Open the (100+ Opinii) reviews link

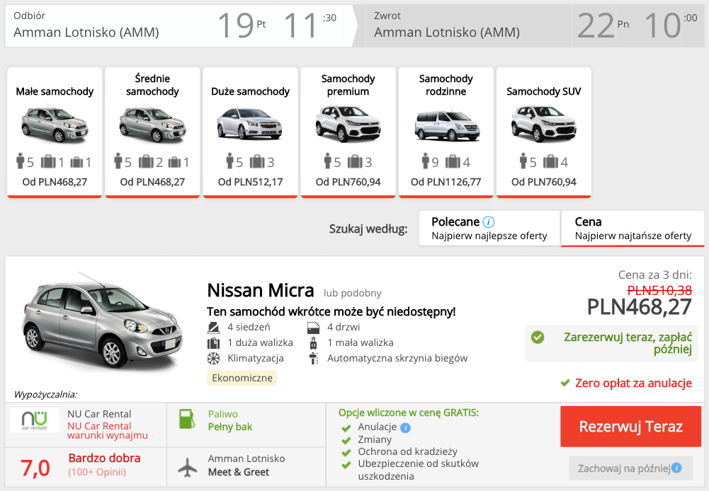click(x=97, y=472)
